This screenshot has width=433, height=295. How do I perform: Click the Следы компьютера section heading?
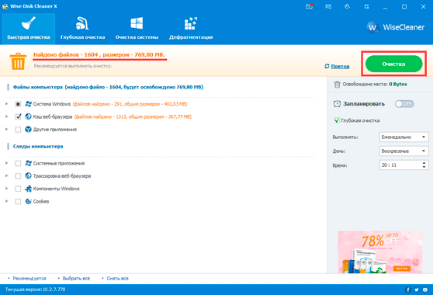(x=38, y=147)
